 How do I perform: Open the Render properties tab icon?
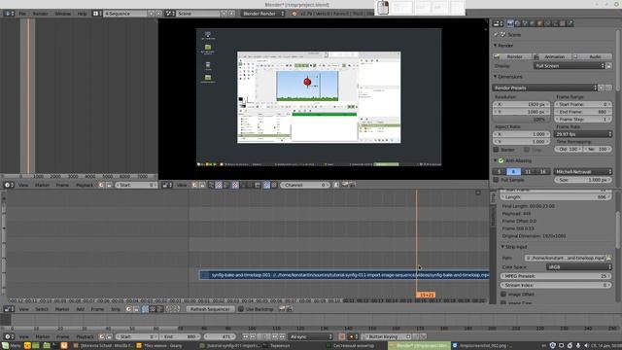[x=510, y=23]
